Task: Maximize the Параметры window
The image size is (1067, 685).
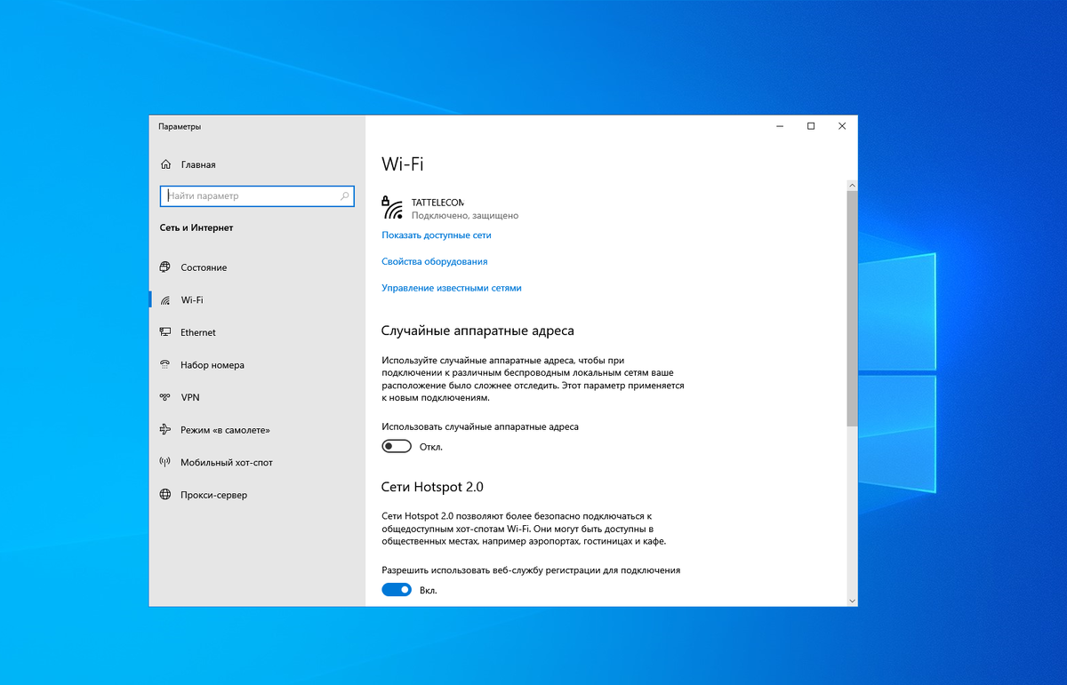Action: (811, 126)
